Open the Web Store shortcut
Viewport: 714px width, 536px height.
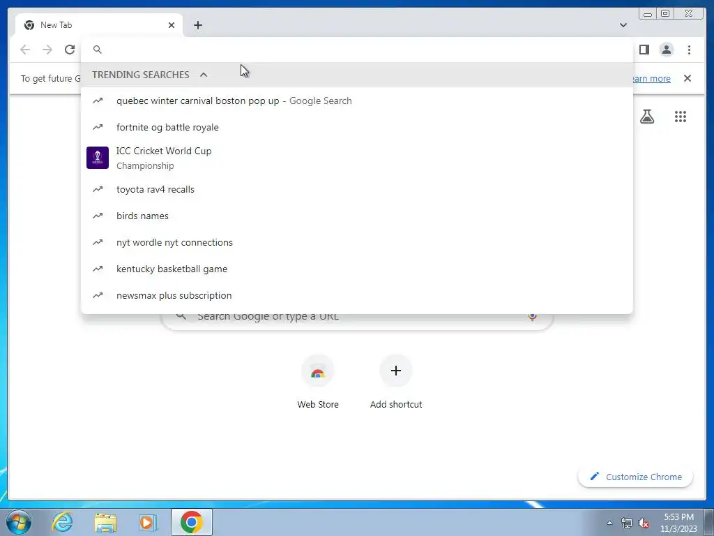point(318,382)
